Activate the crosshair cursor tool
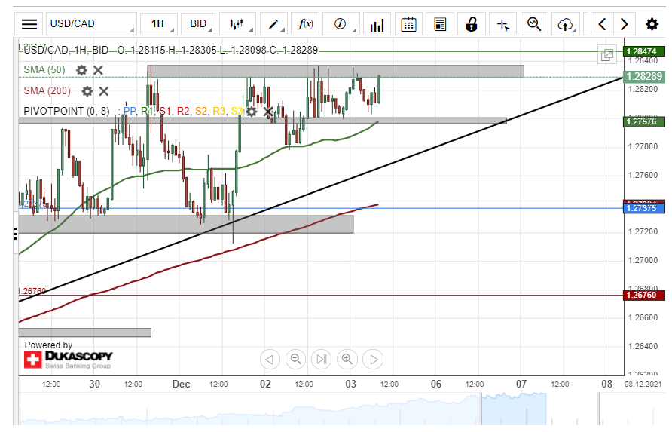Screen dimensions: 672x432 [x=503, y=24]
